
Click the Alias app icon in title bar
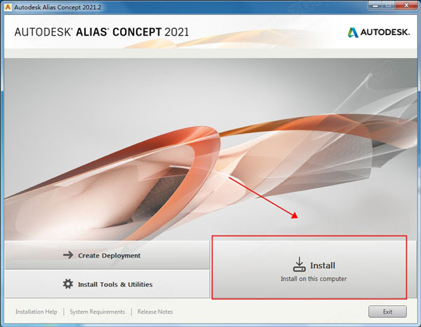(8, 7)
